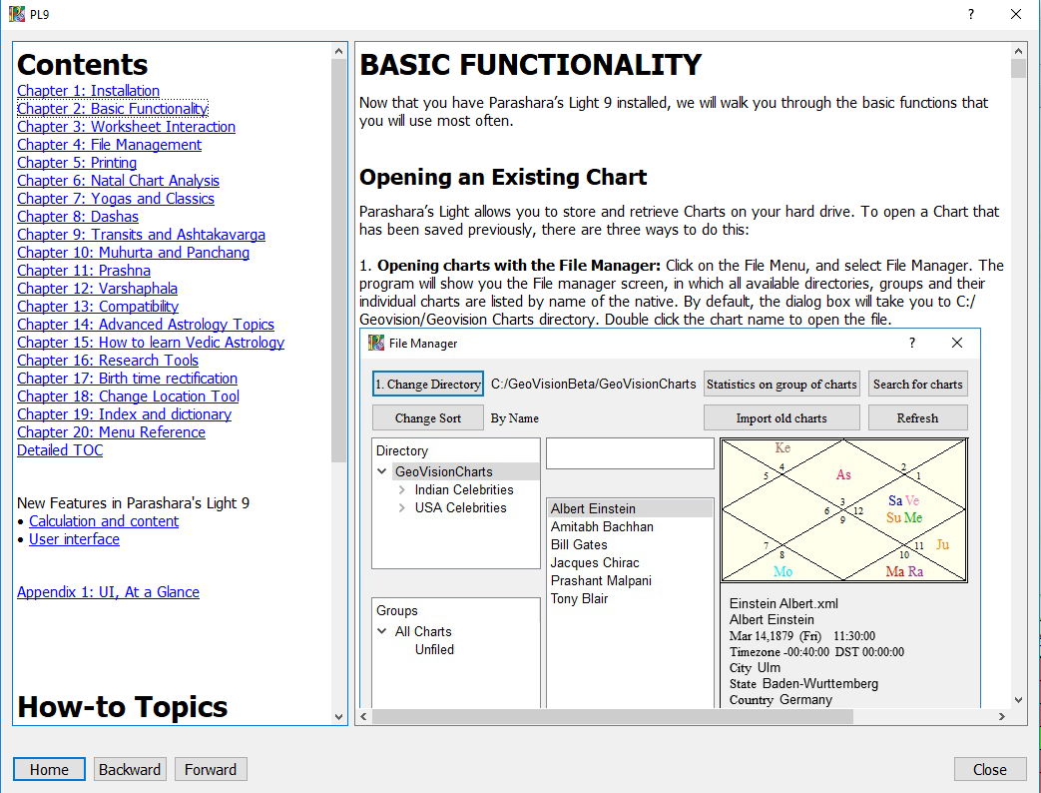1041x793 pixels.
Task: Open Chapter 12: Varshaphala link
Action: tap(97, 289)
